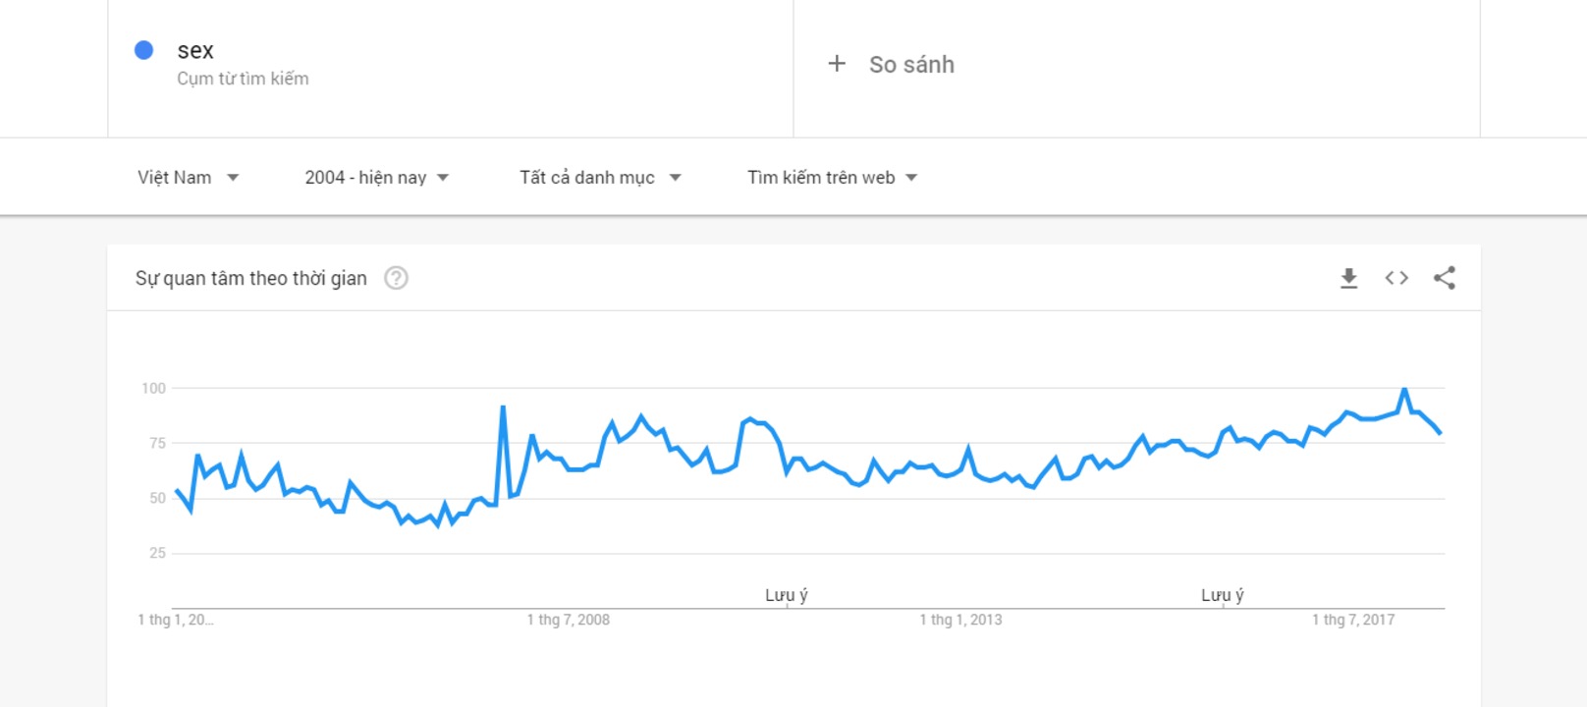Change Tìm kiếm trên web search type
This screenshot has width=1587, height=707.
coord(832,178)
